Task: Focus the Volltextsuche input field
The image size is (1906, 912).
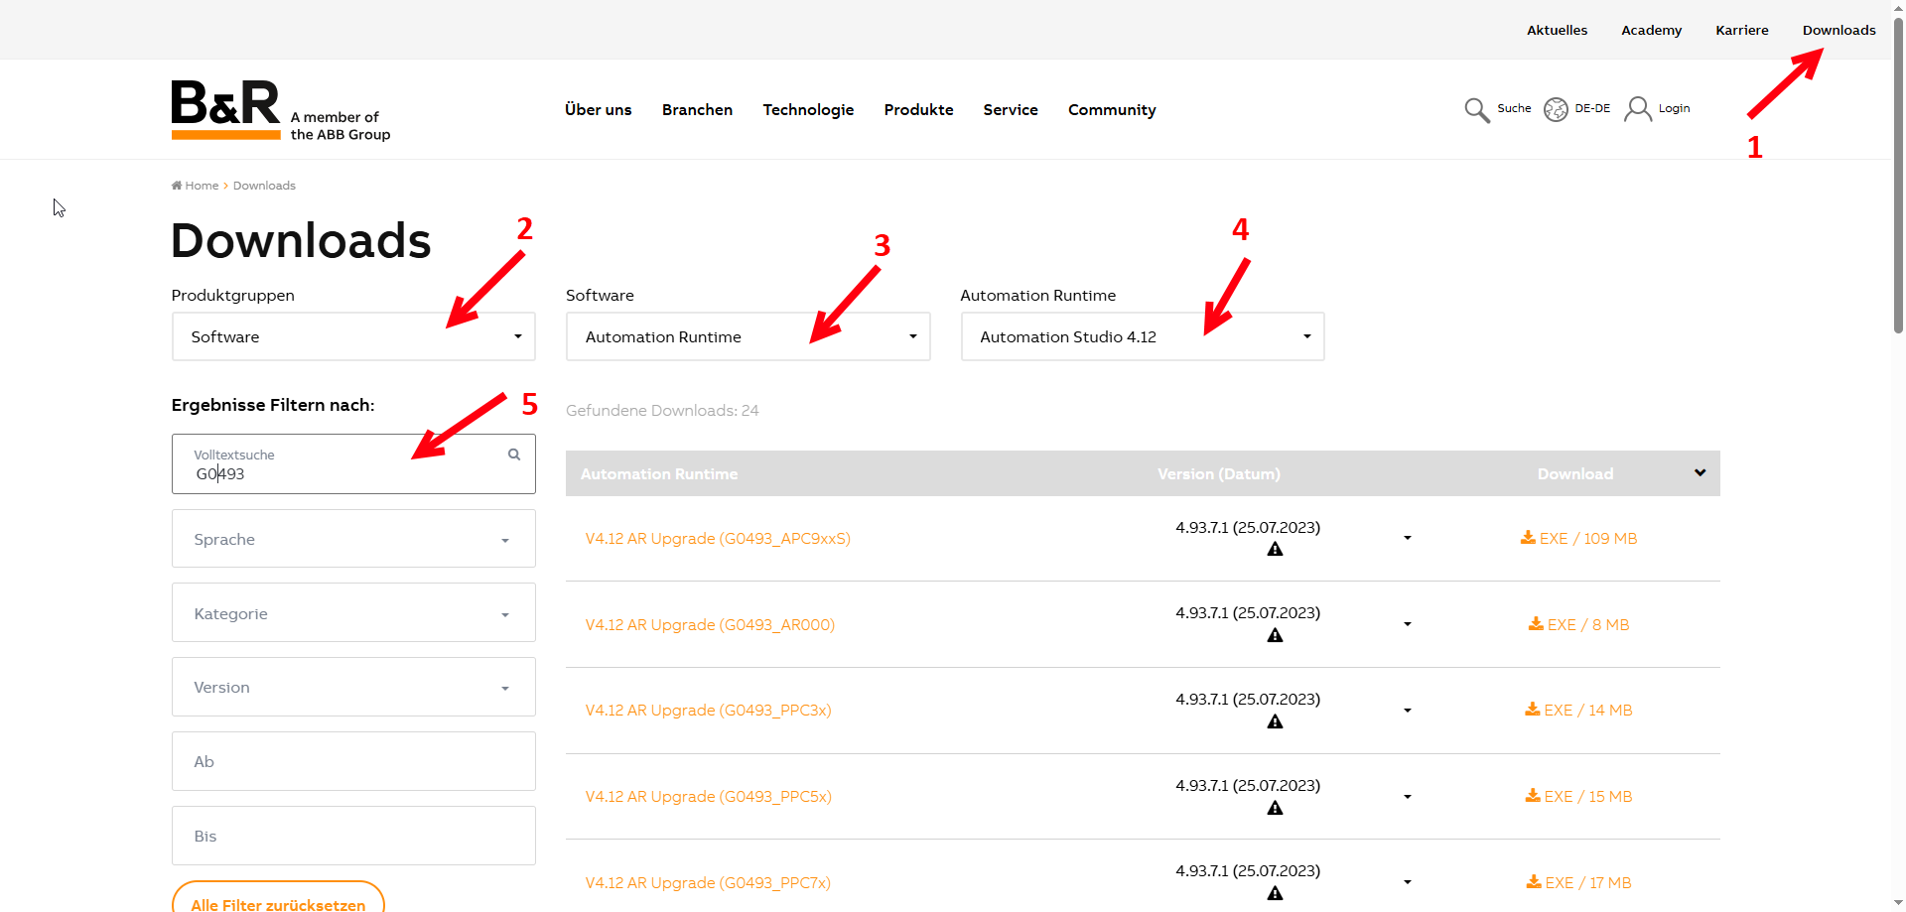Action: 353,464
